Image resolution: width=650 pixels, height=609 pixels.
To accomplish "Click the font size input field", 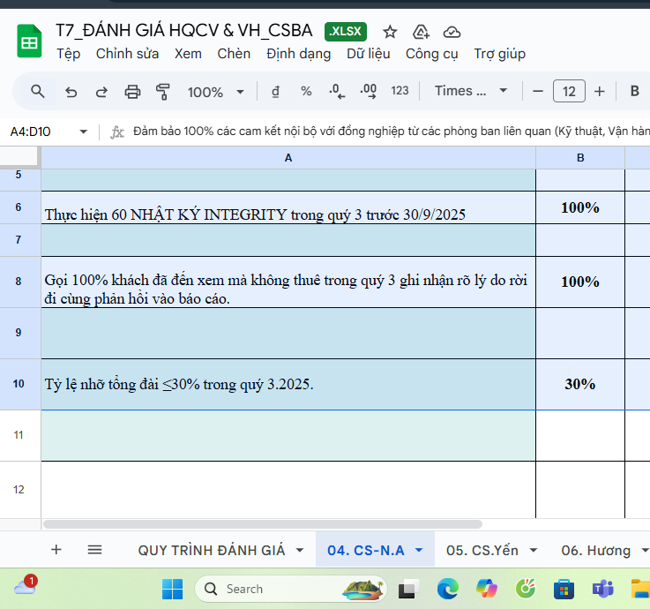I will tap(569, 91).
